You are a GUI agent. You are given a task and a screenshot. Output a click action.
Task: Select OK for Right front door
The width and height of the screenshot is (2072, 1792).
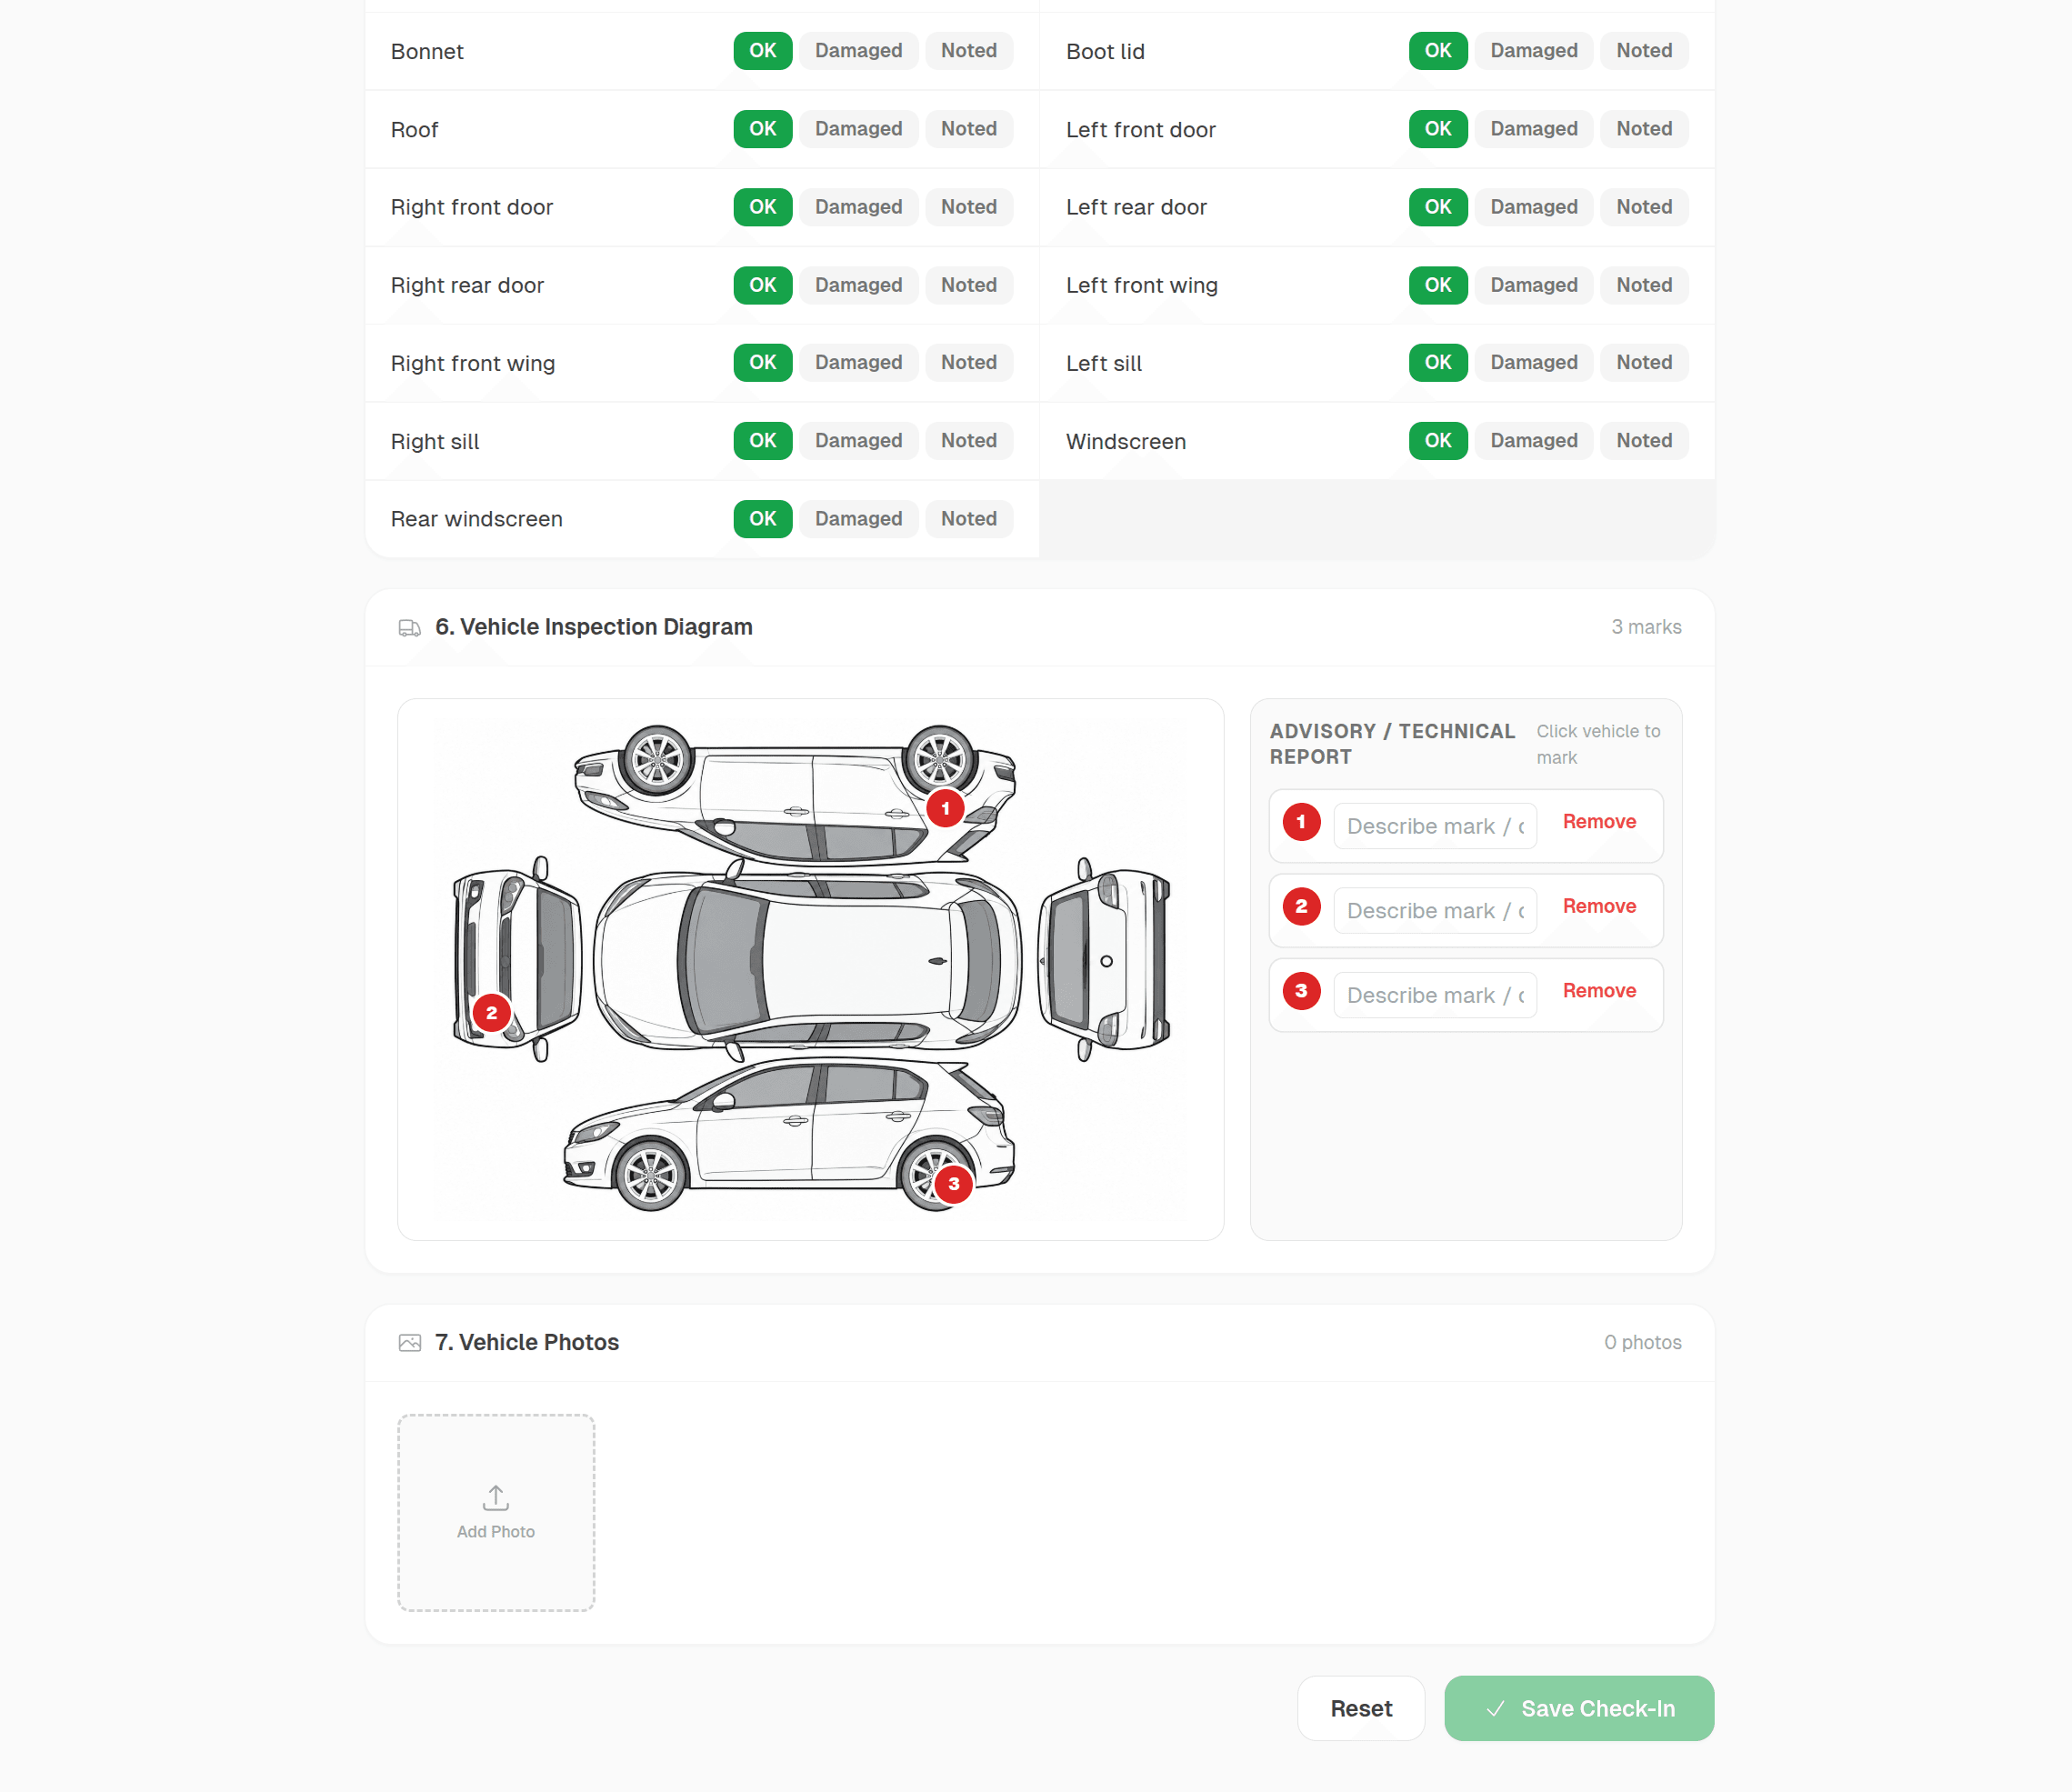click(763, 207)
